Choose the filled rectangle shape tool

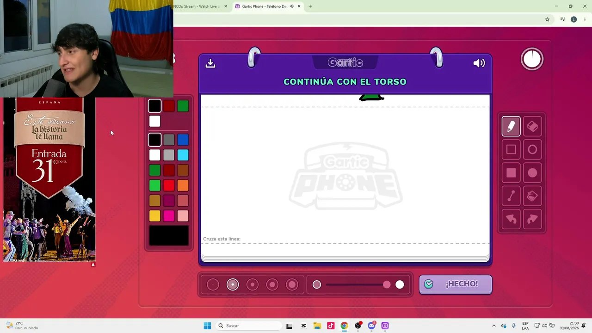(x=511, y=173)
